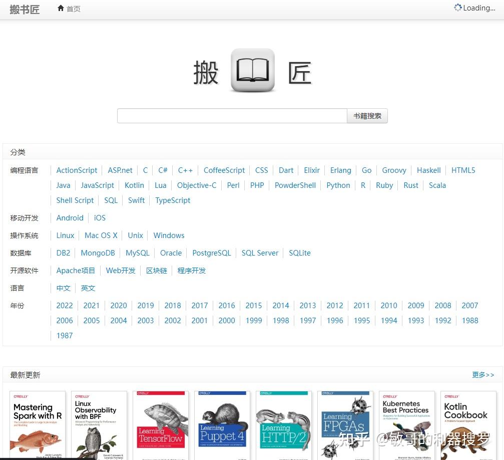Open the DB2 category
The image size is (504, 460).
64,253
